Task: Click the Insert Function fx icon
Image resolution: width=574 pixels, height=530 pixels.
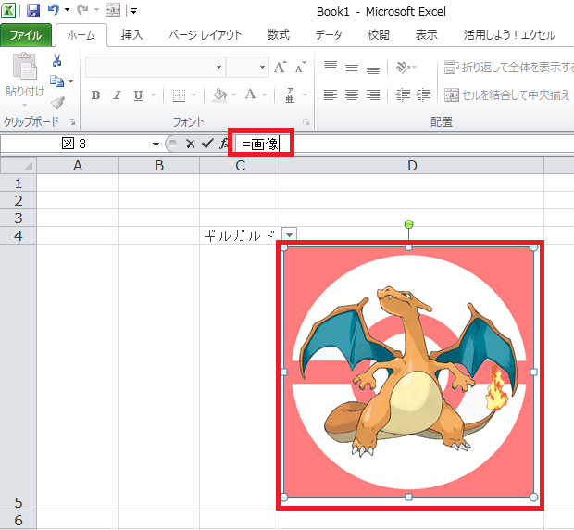Action: [223, 144]
